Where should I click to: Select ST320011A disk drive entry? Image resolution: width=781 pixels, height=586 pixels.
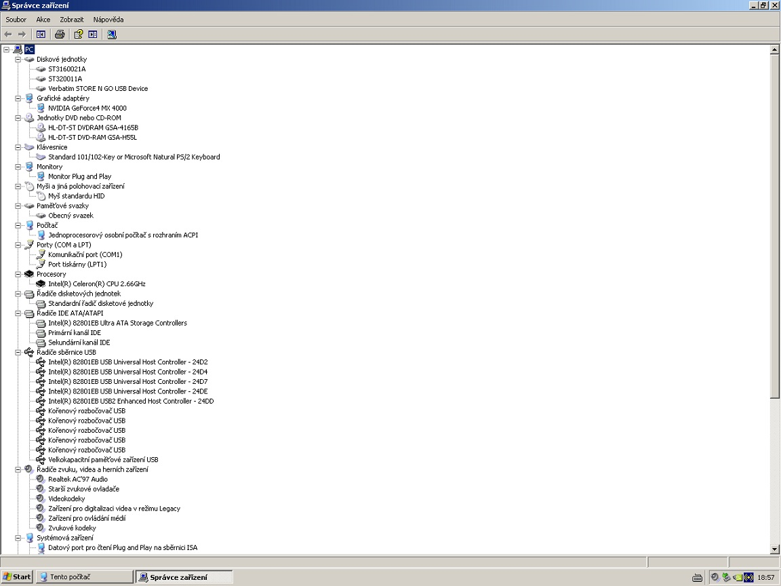[65, 79]
